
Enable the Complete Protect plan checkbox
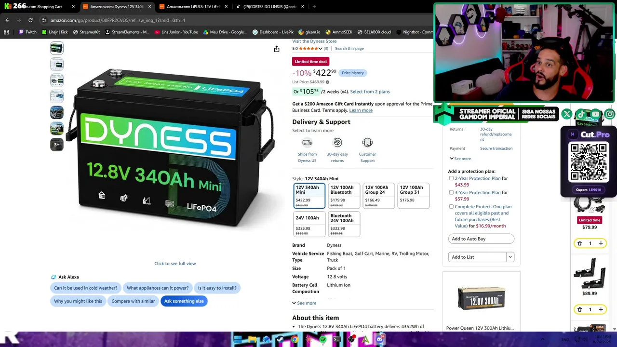(x=451, y=207)
